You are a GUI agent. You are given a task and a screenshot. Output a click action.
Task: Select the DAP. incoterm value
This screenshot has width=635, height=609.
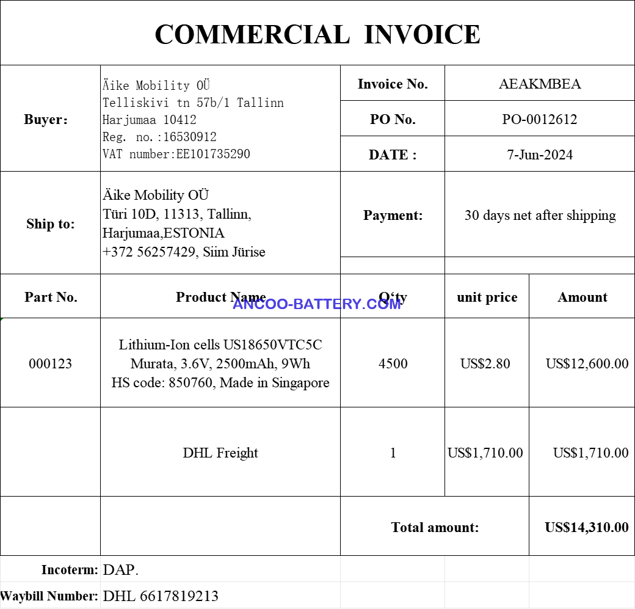(x=121, y=570)
